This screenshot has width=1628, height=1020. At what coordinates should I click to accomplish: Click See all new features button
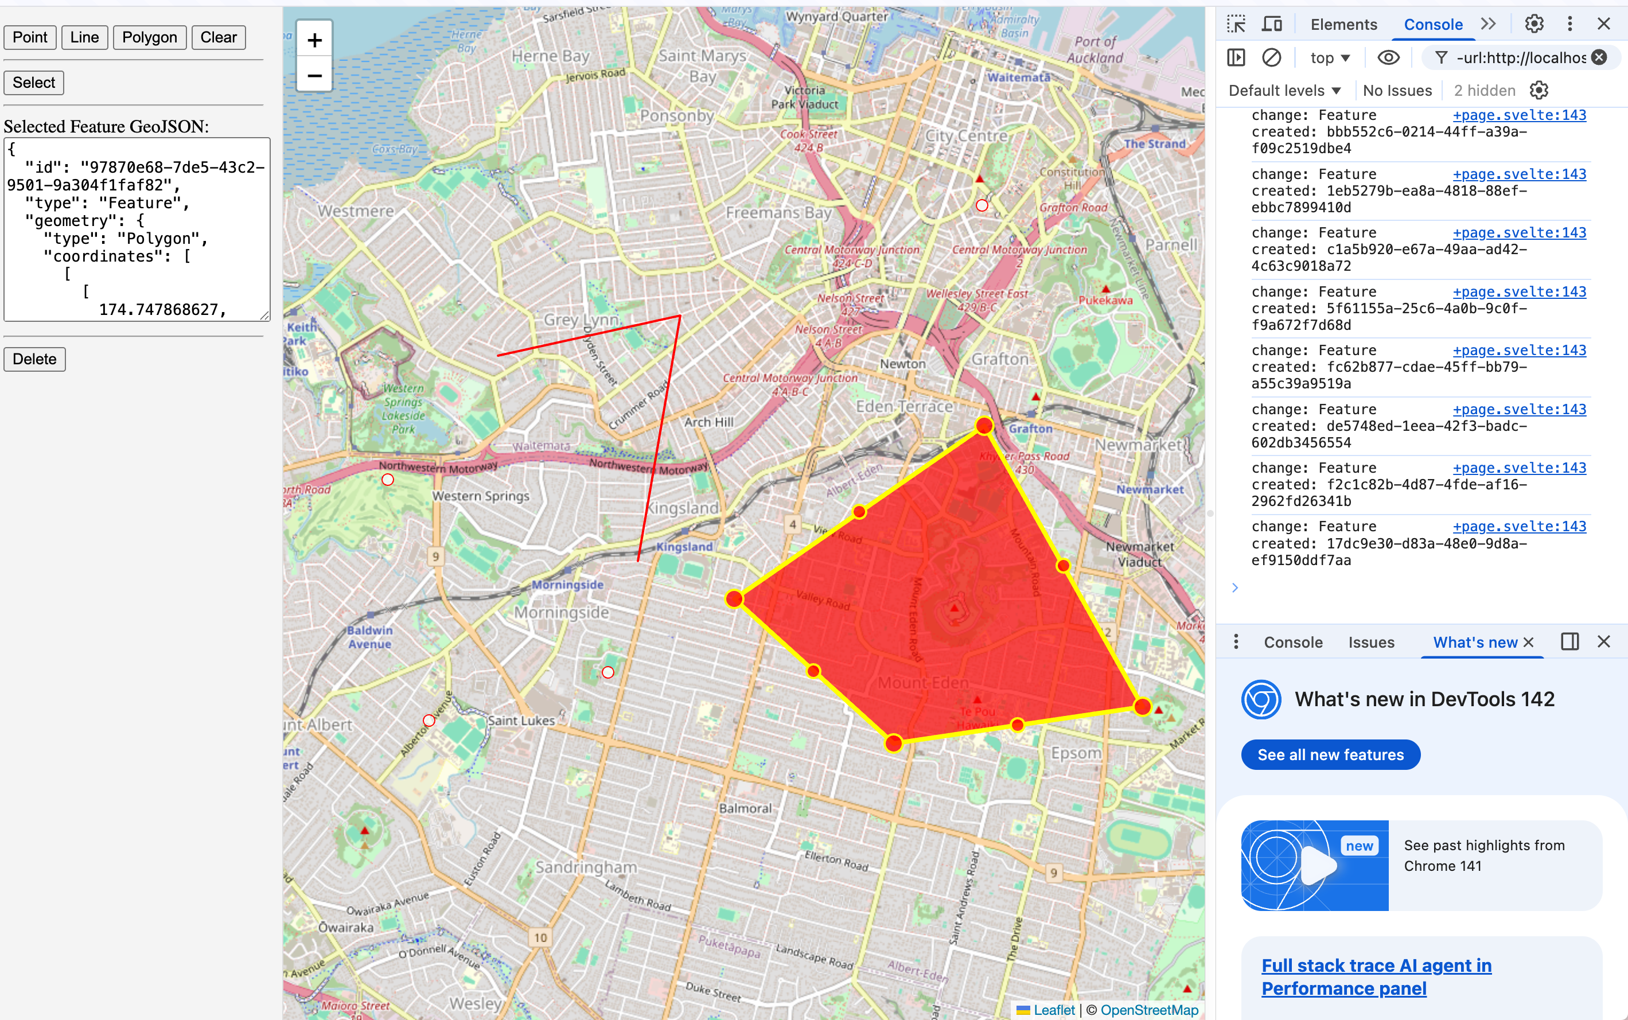point(1330,755)
